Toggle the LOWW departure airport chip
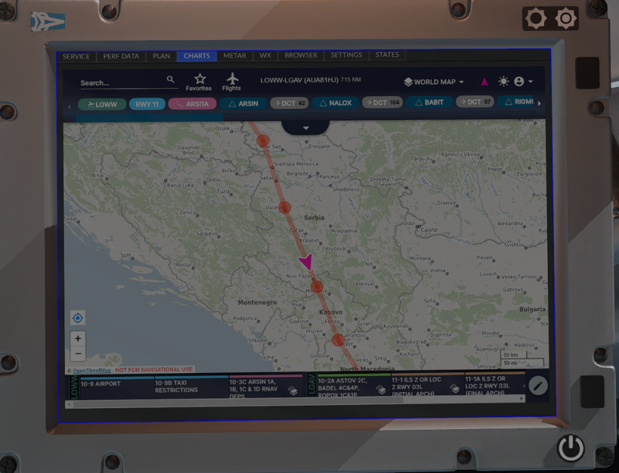 102,103
